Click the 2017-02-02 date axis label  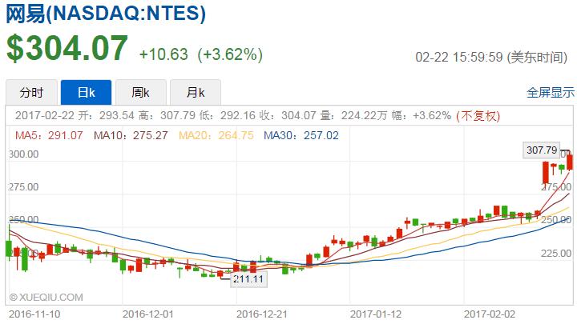[x=490, y=314]
